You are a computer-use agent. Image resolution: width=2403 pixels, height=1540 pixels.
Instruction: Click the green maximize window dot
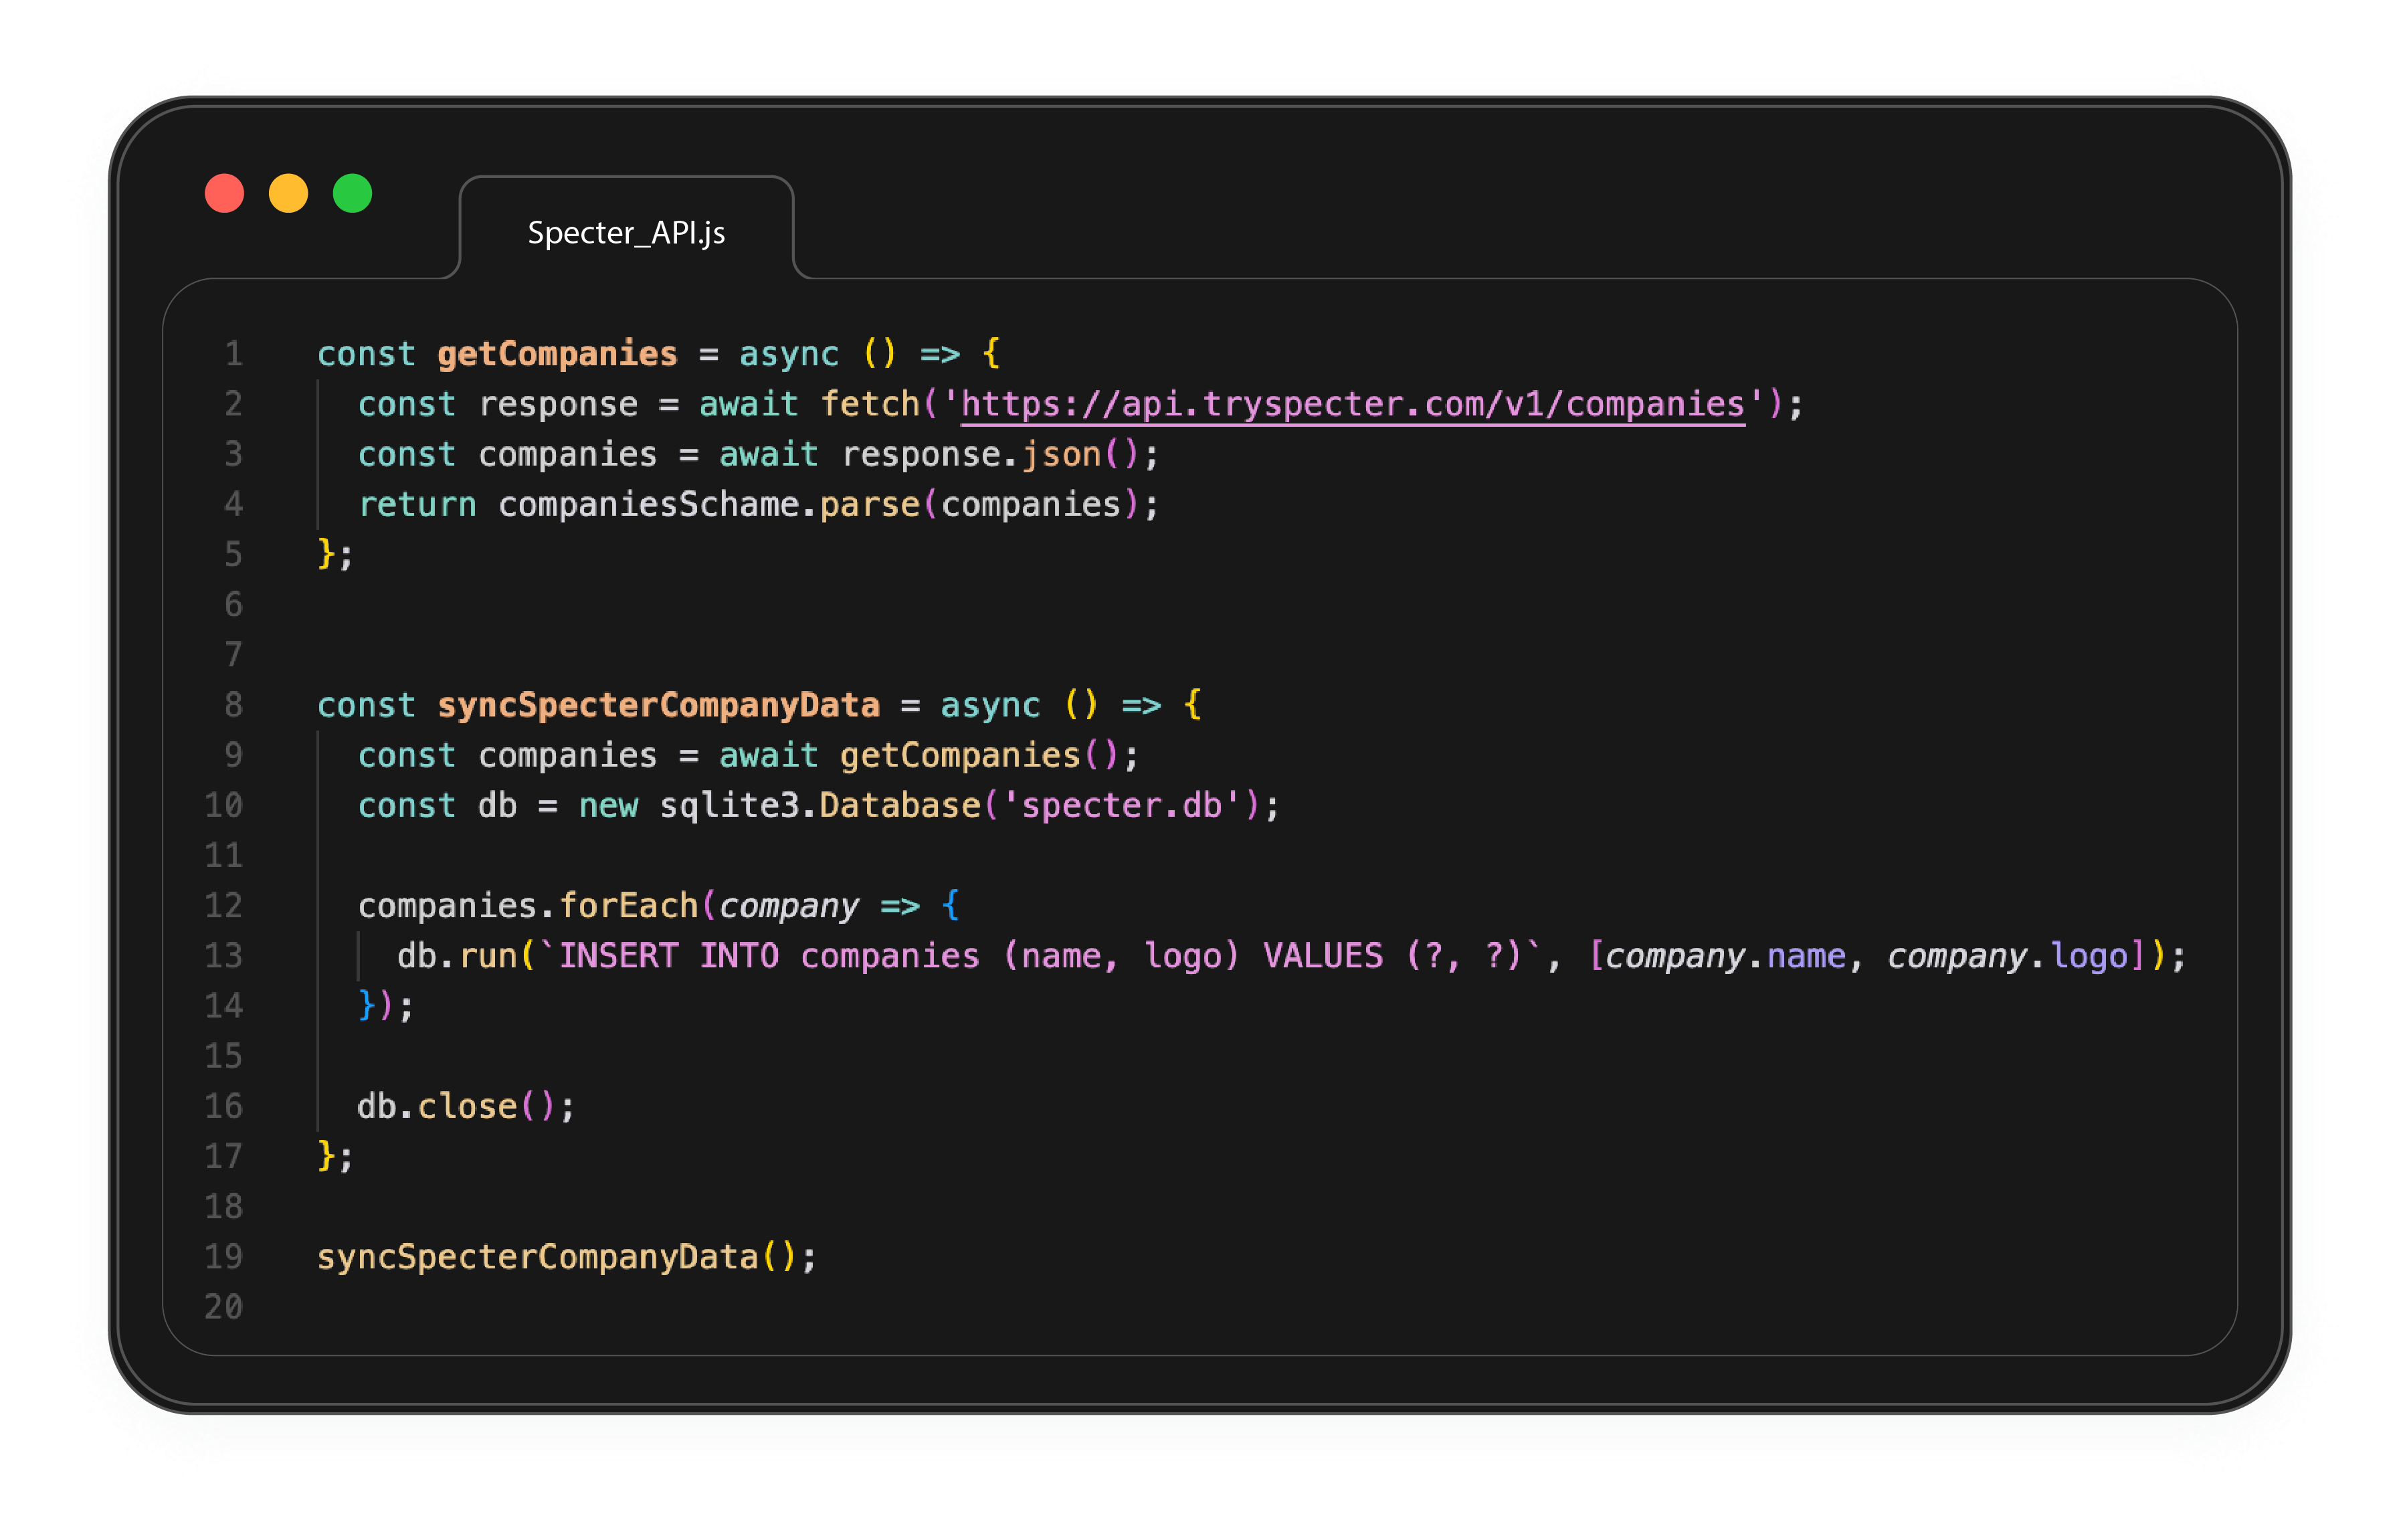pos(352,193)
